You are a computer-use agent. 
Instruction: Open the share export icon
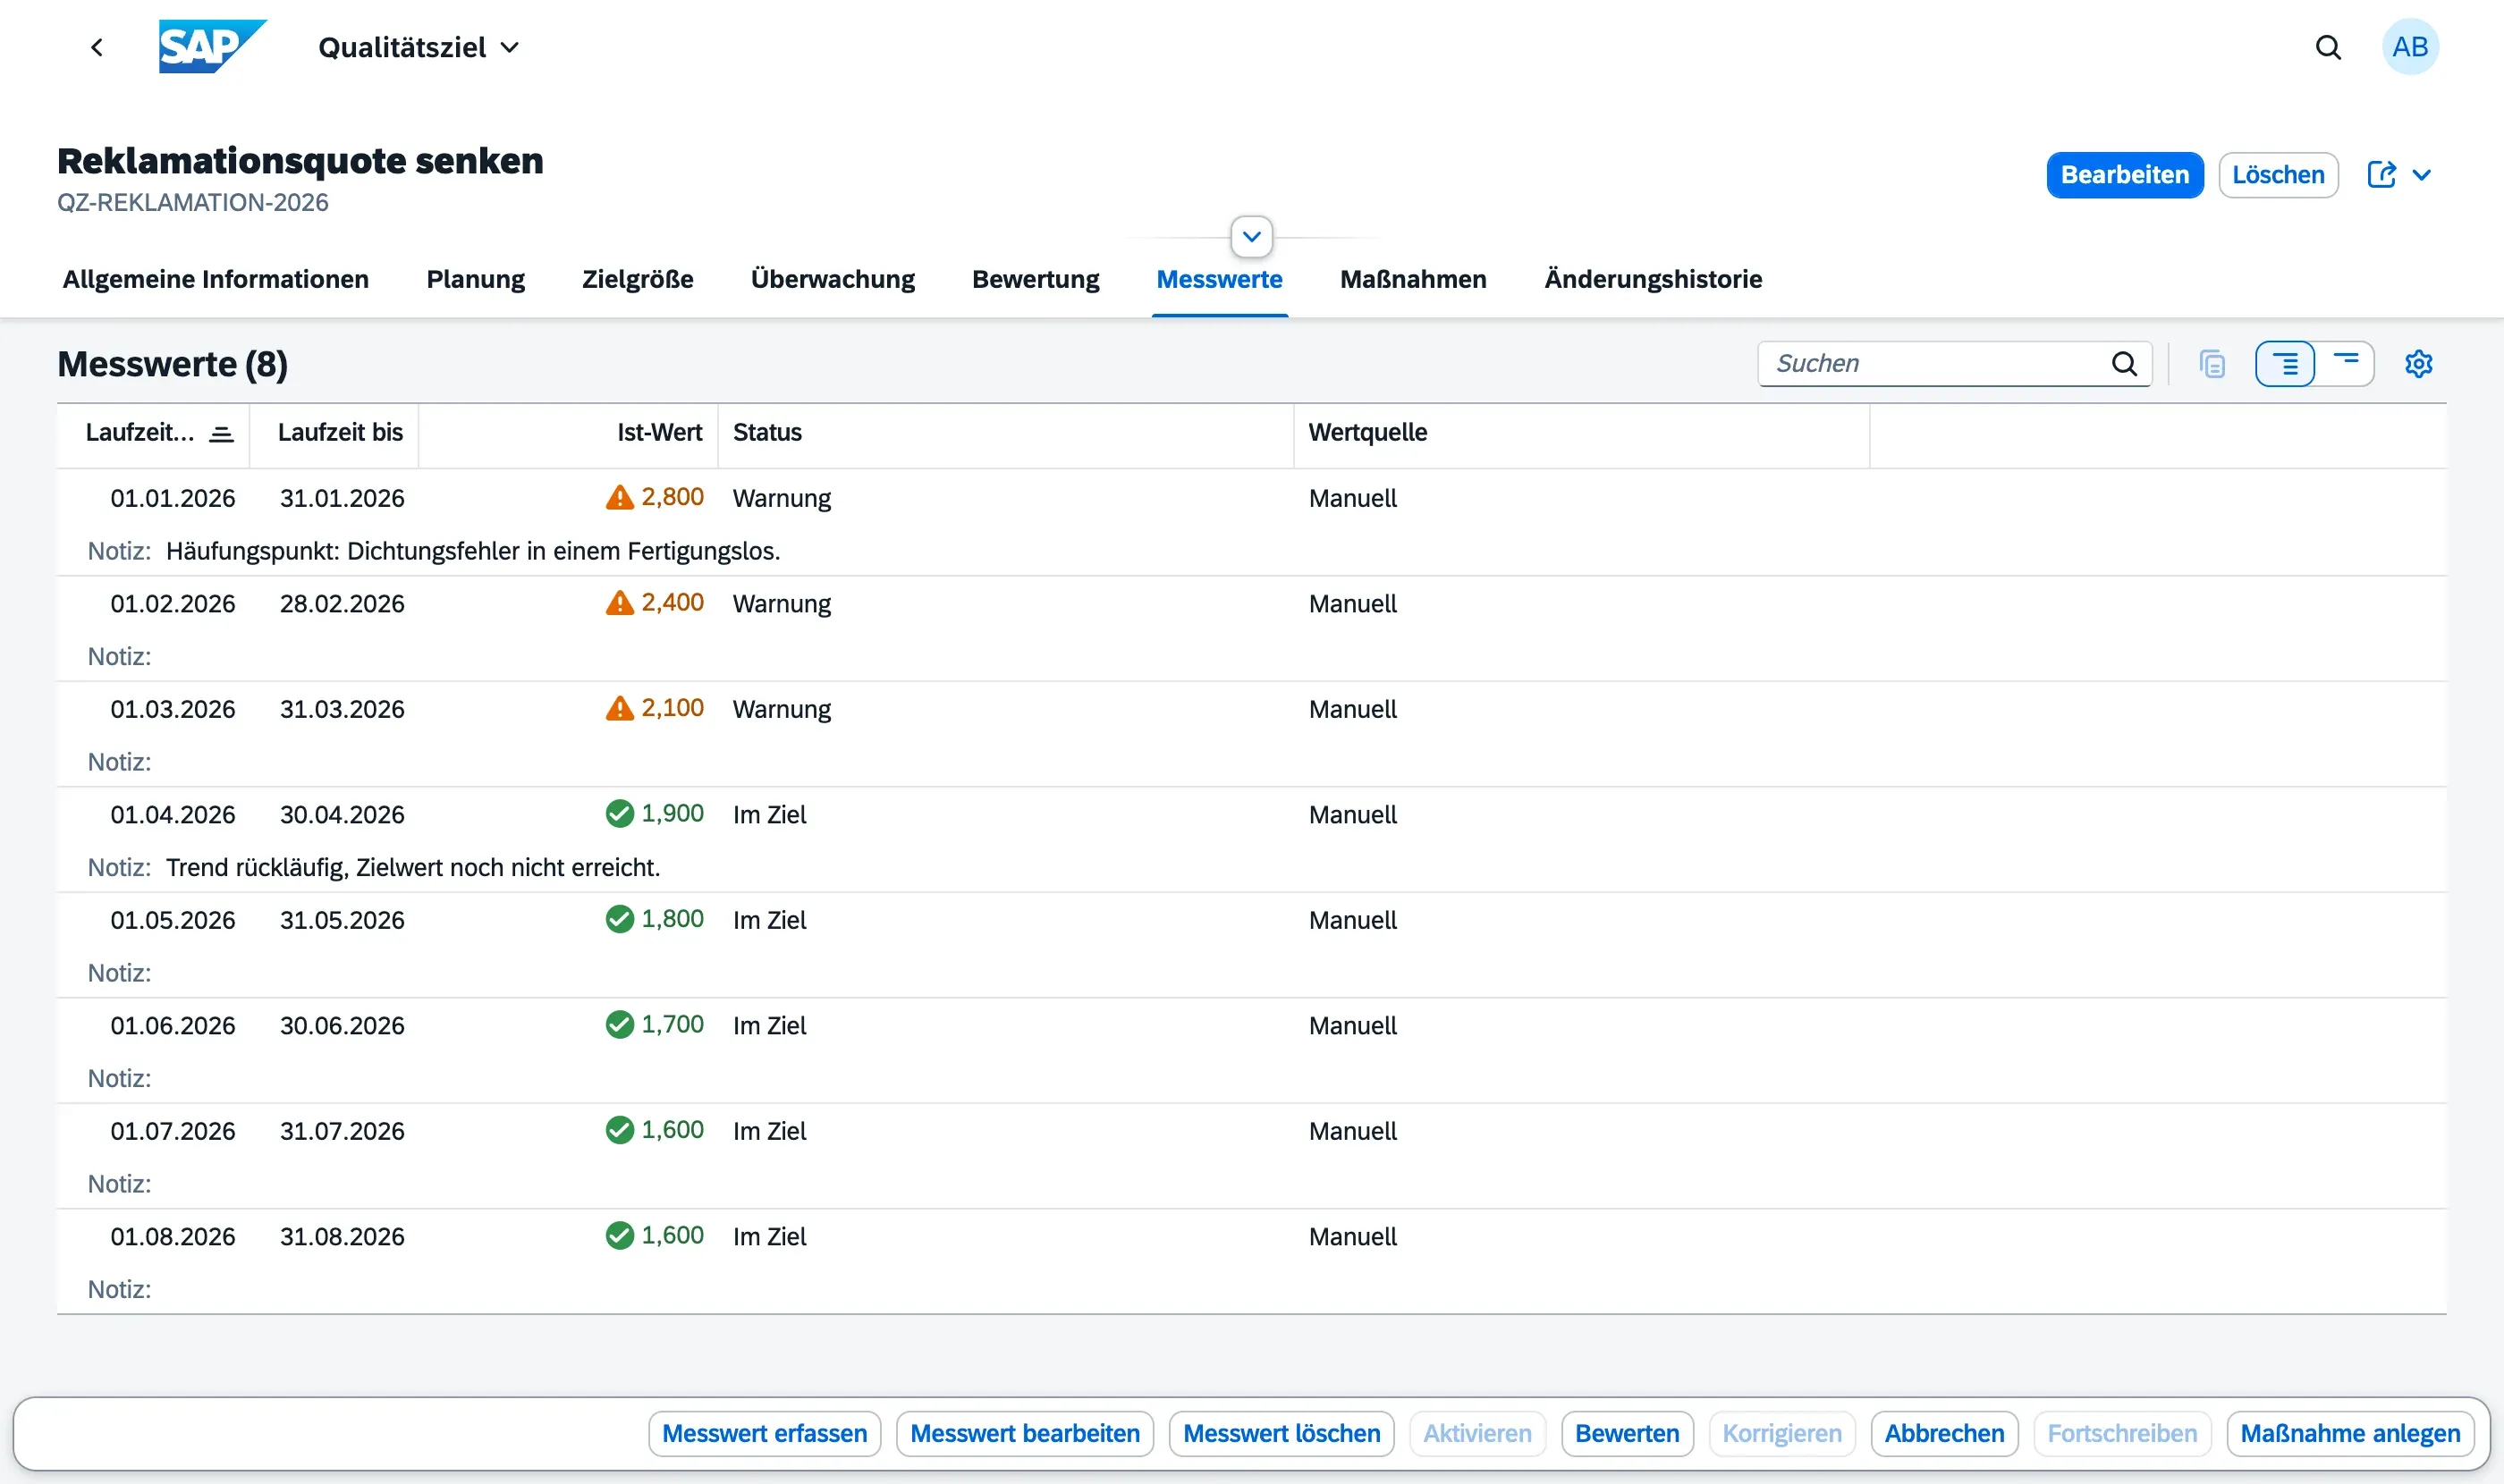coord(2381,175)
